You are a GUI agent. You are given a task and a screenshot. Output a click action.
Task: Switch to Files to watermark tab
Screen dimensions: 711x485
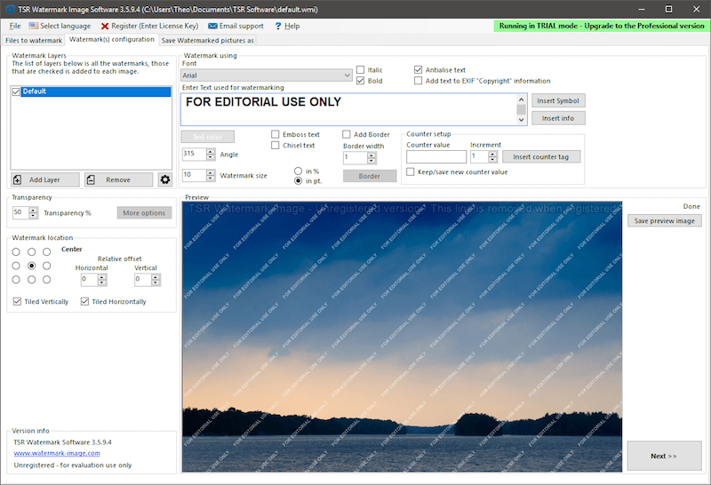[34, 40]
